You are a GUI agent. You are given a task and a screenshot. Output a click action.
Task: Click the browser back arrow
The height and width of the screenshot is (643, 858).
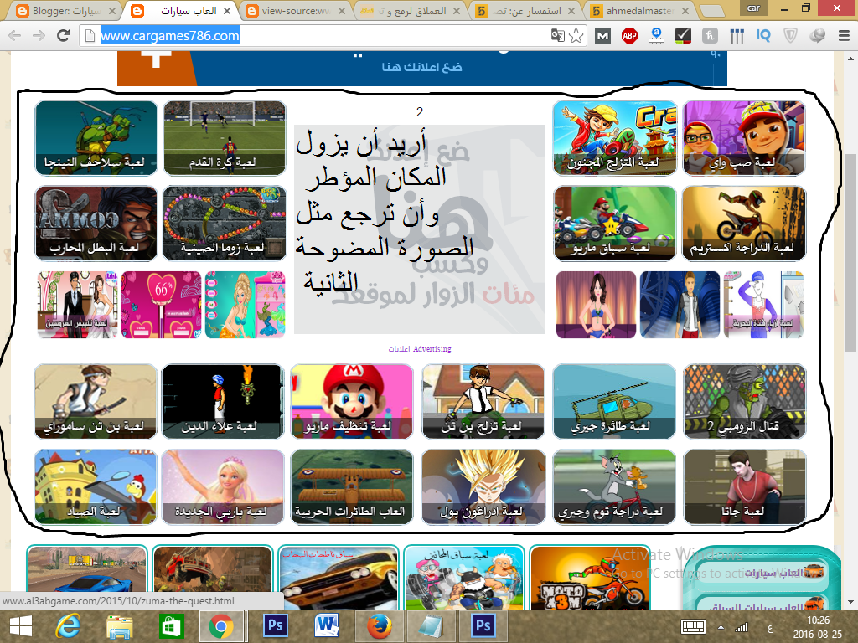pyautogui.click(x=15, y=36)
